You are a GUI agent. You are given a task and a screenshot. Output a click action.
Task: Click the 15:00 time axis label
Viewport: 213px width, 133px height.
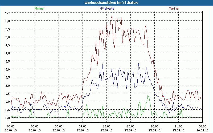[130, 127]
